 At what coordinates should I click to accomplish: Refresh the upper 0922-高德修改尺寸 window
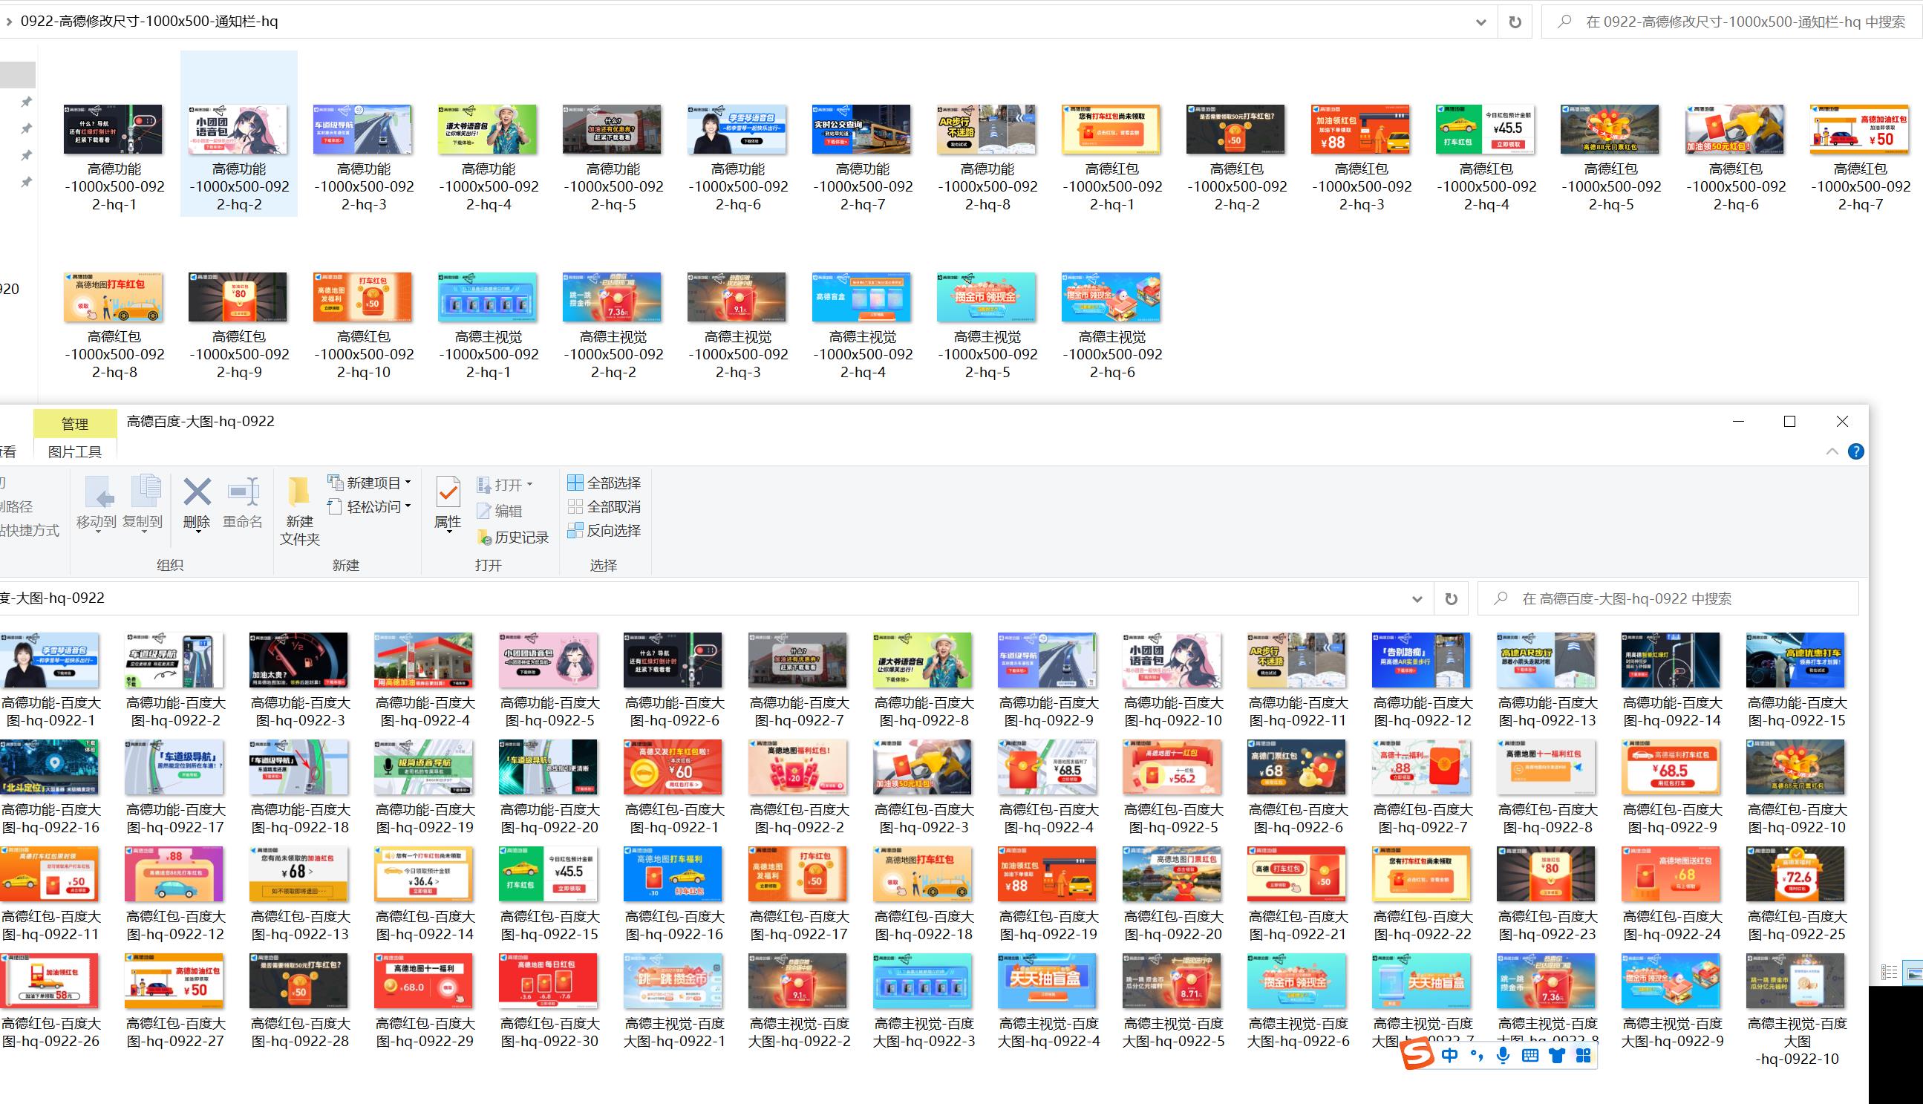click(x=1515, y=22)
